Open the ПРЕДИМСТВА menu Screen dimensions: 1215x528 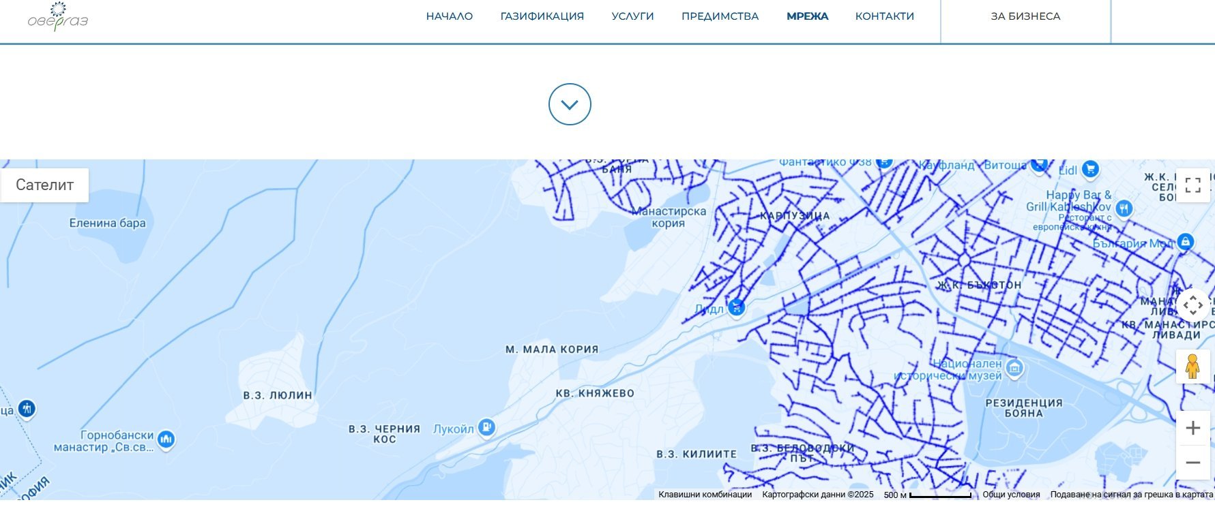[x=720, y=16]
